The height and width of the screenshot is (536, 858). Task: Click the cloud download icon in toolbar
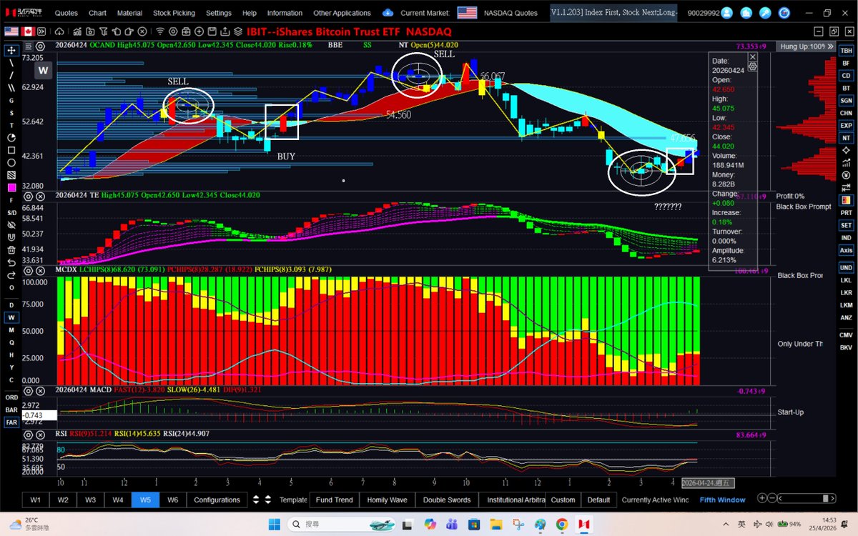(x=59, y=31)
